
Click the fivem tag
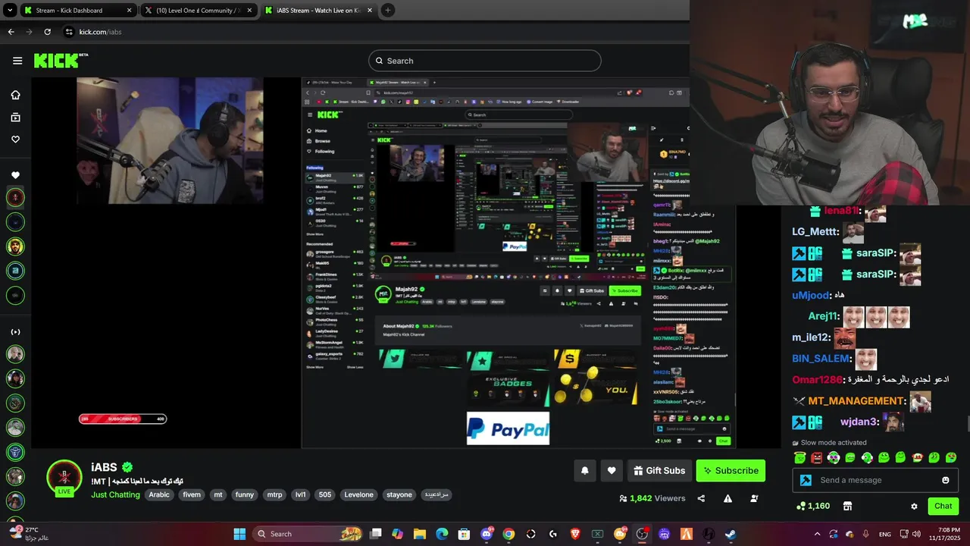tap(192, 494)
